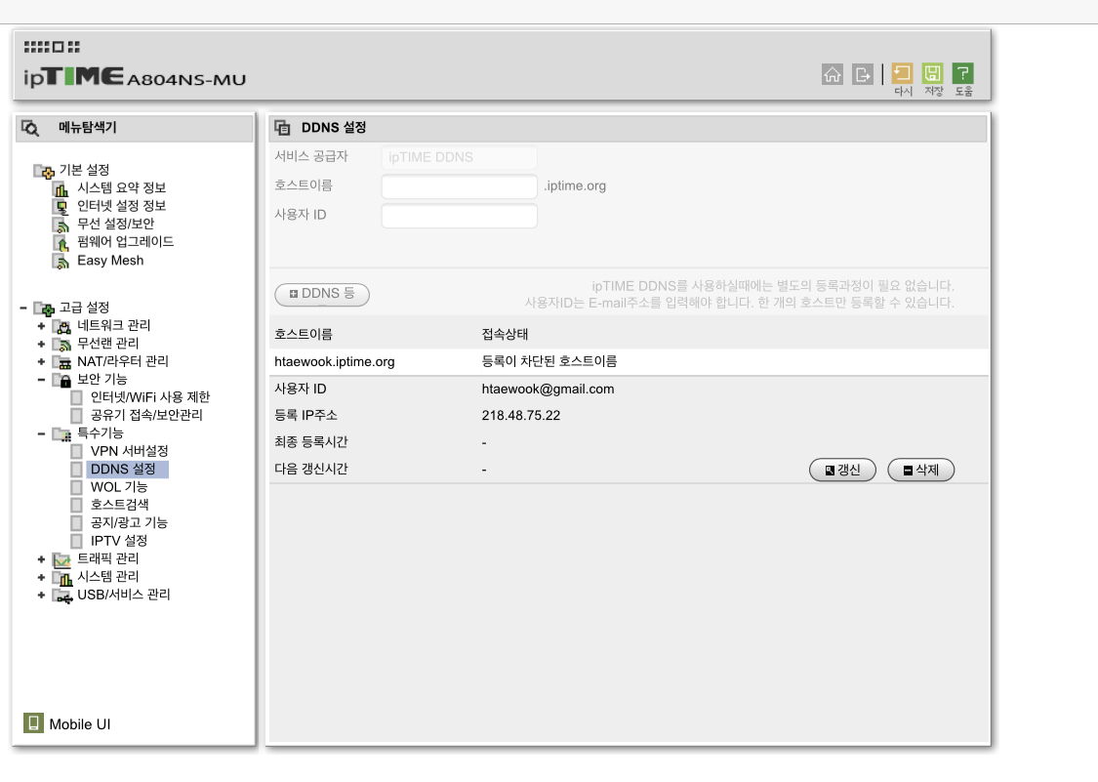The height and width of the screenshot is (782, 1098).
Task: Click the Easy Mesh icon
Action: [x=61, y=262]
